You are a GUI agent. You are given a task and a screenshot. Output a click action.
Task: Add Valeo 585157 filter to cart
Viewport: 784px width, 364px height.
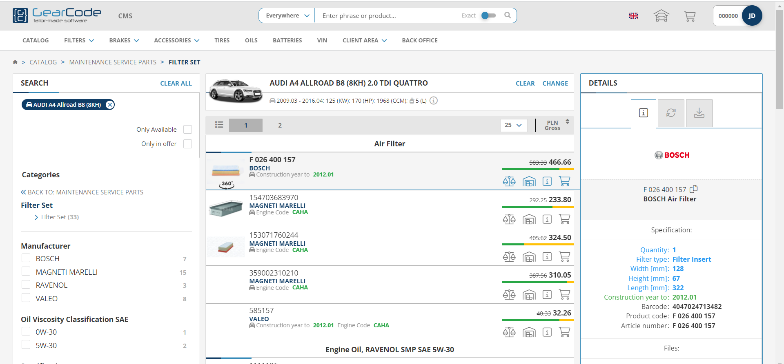(x=564, y=332)
